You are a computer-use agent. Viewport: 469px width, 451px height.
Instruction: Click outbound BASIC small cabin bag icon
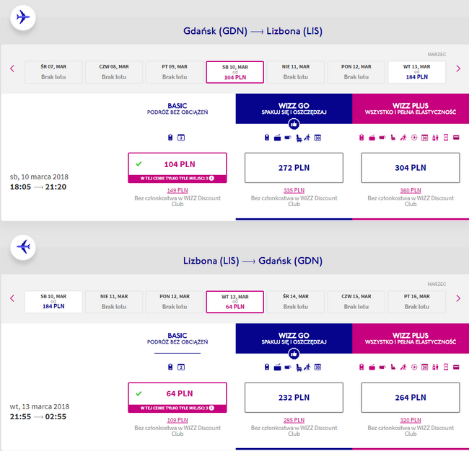coord(170,138)
